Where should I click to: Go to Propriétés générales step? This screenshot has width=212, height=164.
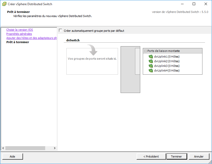pyautogui.click(x=19, y=34)
